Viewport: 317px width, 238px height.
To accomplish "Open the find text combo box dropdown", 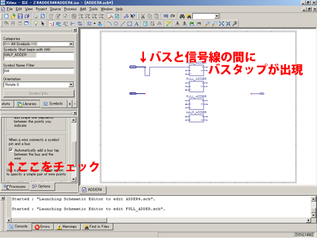I will click(x=217, y=16).
